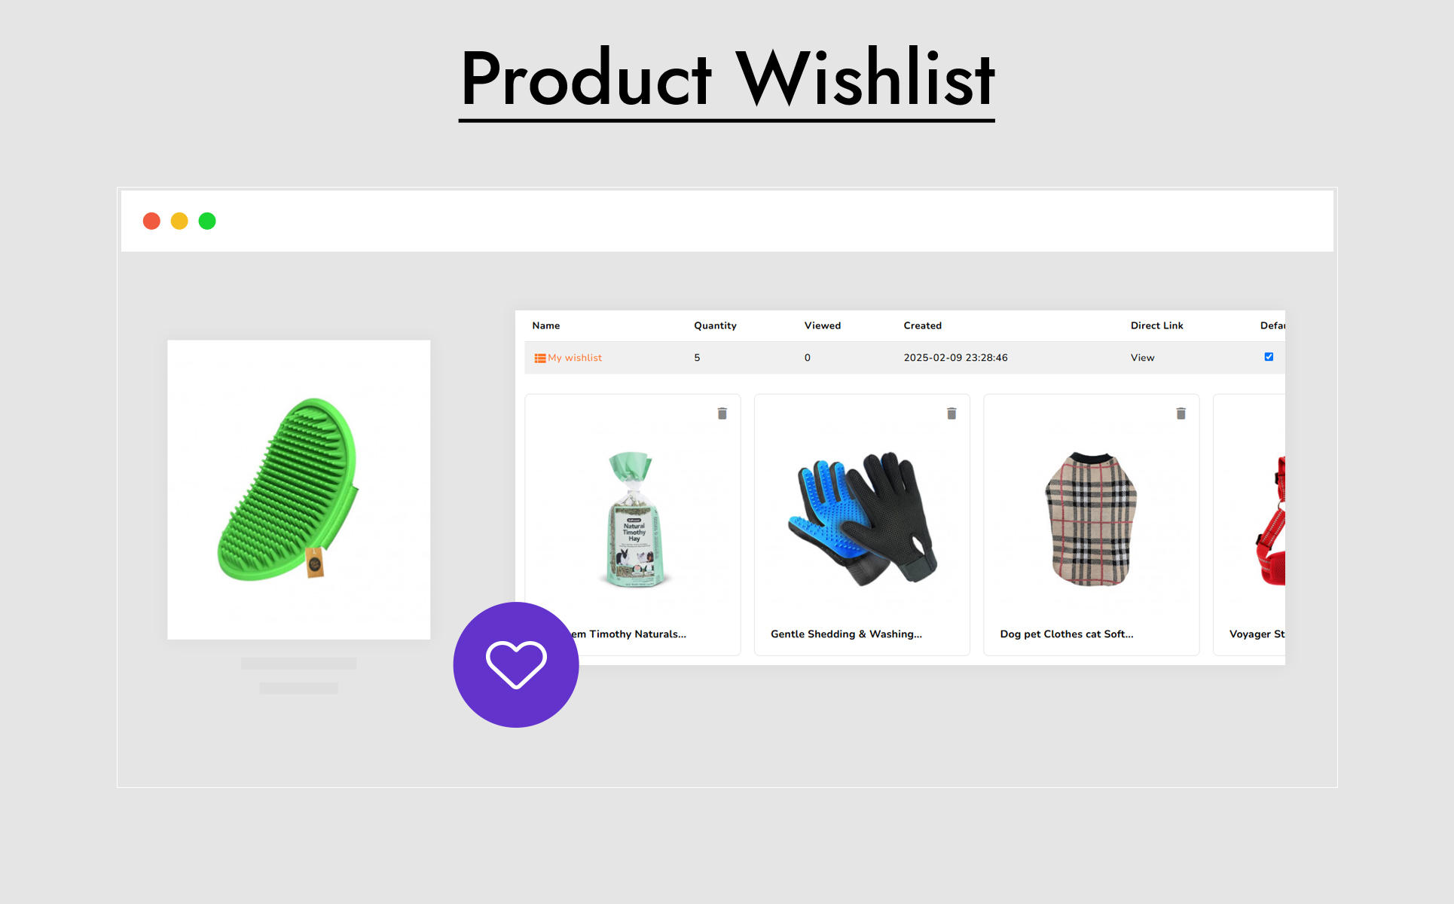Click trash icon on Dog pet Clothes card

tap(1181, 414)
